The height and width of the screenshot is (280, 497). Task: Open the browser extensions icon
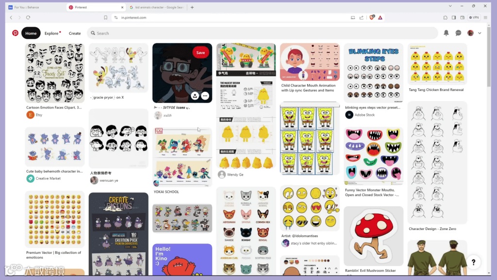click(x=446, y=17)
